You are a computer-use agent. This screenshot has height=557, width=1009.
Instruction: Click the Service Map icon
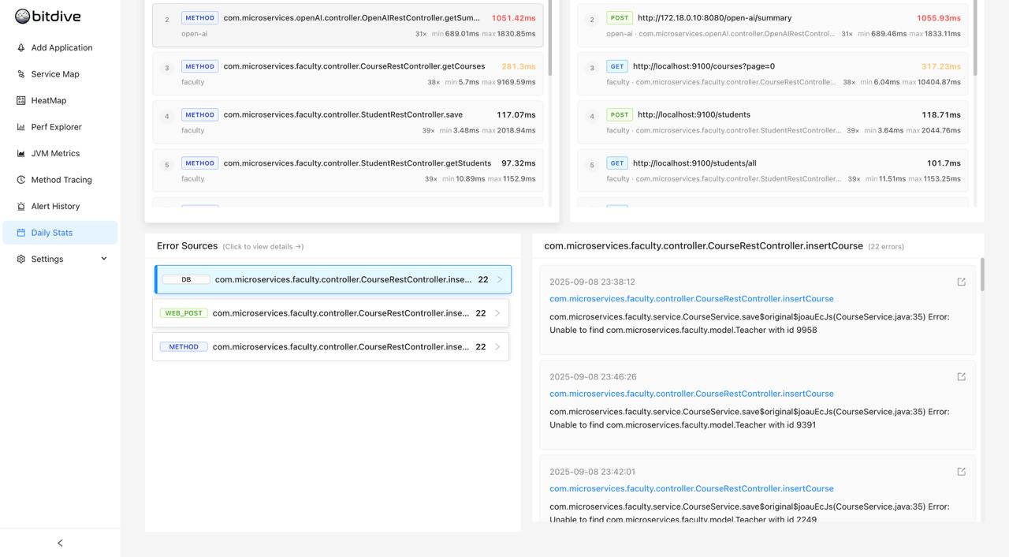(x=21, y=74)
